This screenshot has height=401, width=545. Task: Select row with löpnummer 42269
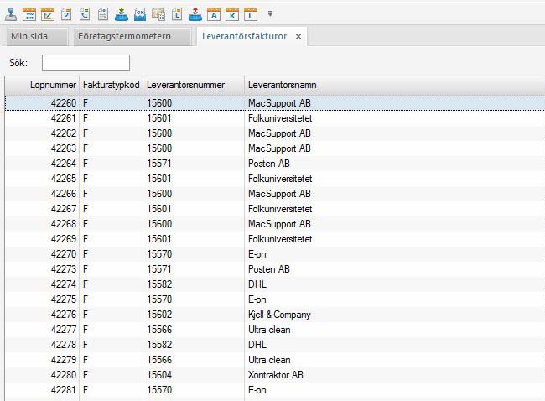pos(275,239)
